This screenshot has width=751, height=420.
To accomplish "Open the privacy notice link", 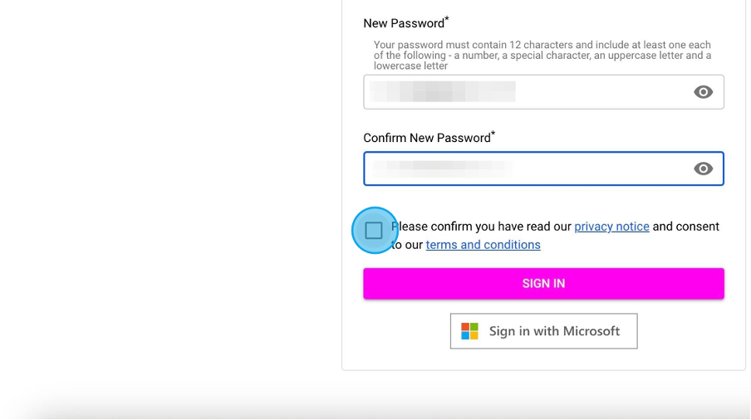I will 611,227.
